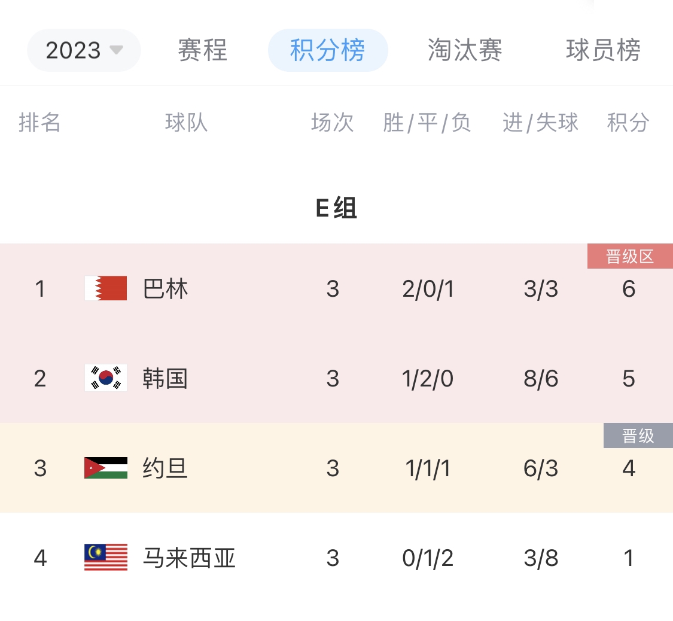Go to the 球员榜 tab
The height and width of the screenshot is (621, 673).
coord(603,50)
